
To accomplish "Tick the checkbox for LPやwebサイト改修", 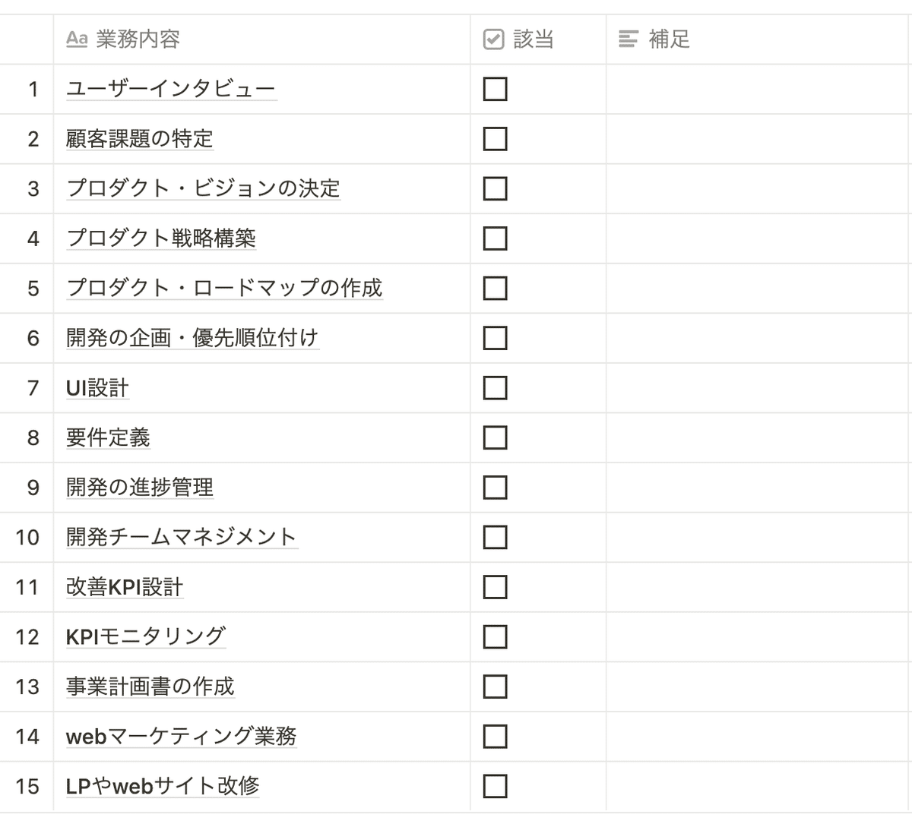I will pos(495,786).
